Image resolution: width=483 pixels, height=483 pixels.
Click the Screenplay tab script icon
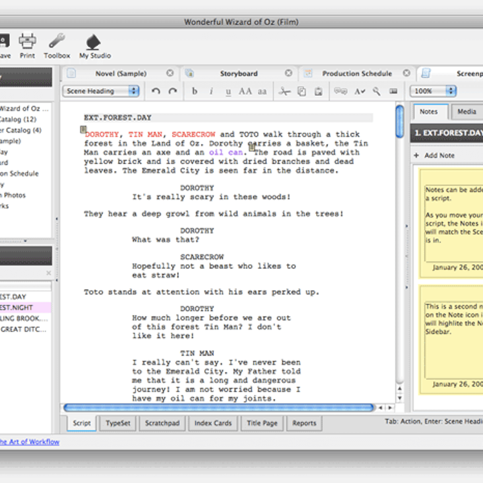[x=426, y=73]
